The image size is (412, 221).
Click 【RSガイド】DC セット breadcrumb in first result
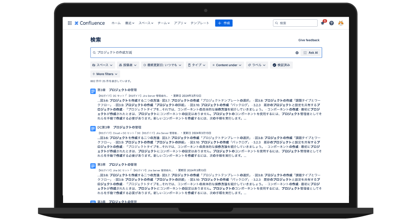[x=111, y=96]
